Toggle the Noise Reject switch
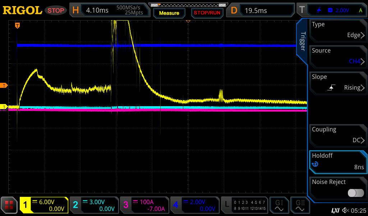 pyautogui.click(x=355, y=193)
